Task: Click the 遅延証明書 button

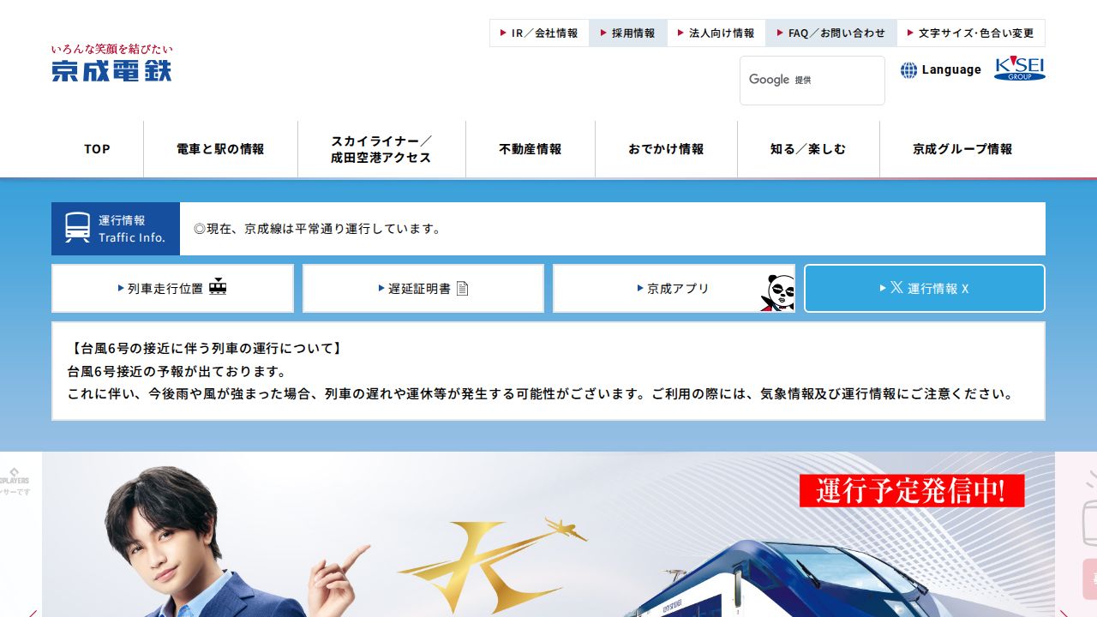Action: (423, 288)
